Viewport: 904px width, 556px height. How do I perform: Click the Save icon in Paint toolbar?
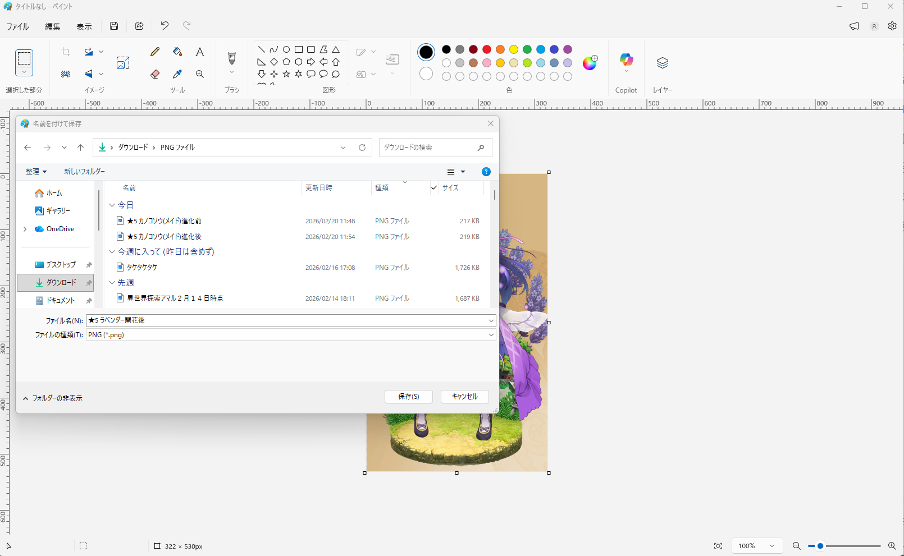click(114, 26)
